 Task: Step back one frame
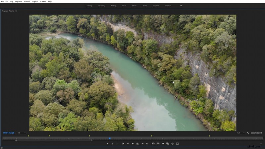128,144
